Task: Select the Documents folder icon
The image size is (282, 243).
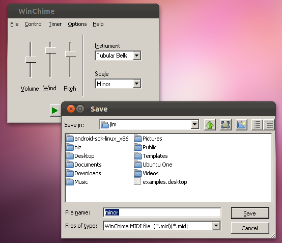Action: click(70, 165)
